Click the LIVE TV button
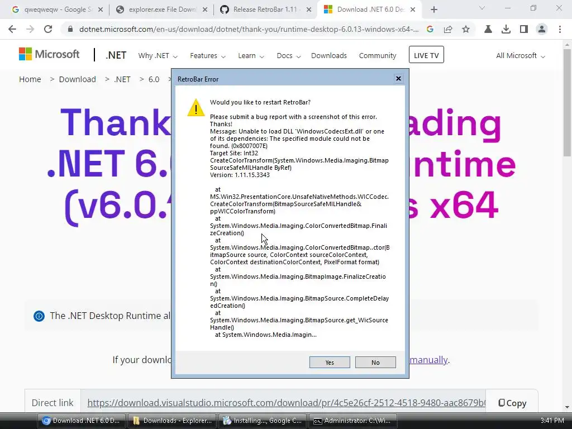The height and width of the screenshot is (429, 572). pyautogui.click(x=426, y=55)
